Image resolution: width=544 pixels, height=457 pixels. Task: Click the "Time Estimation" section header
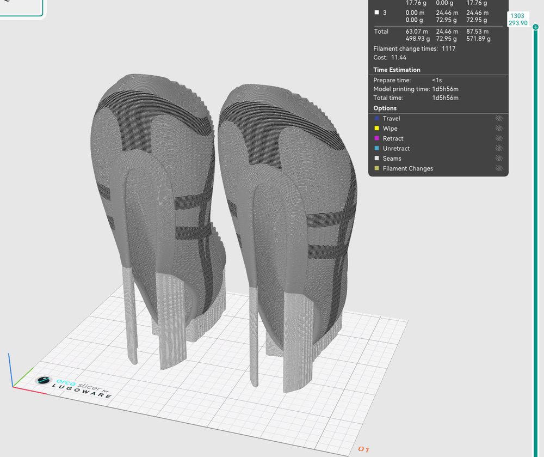pos(397,70)
